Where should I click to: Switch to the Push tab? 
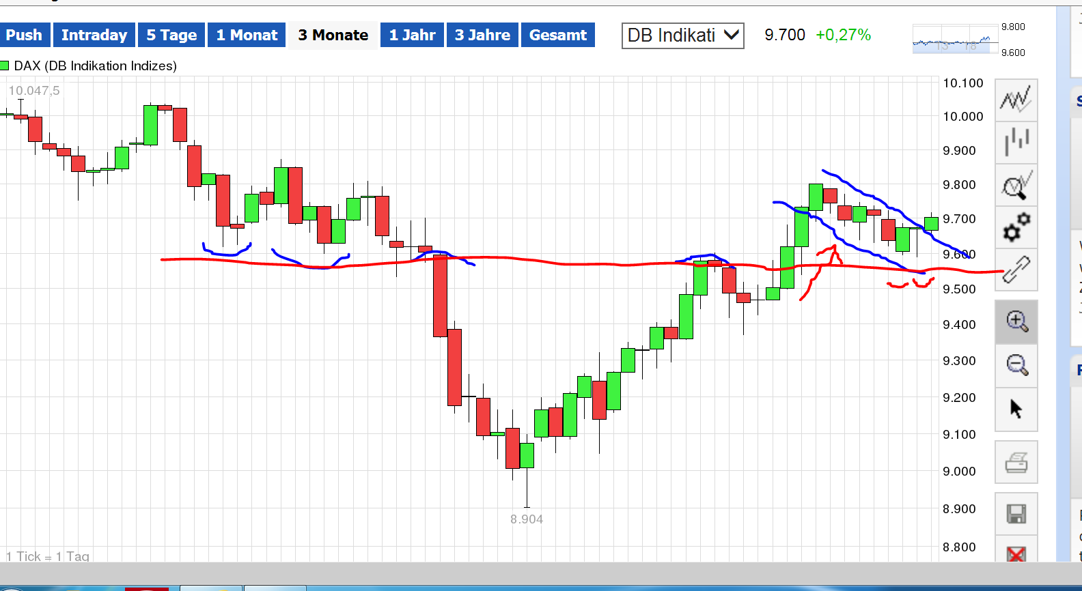tap(25, 35)
